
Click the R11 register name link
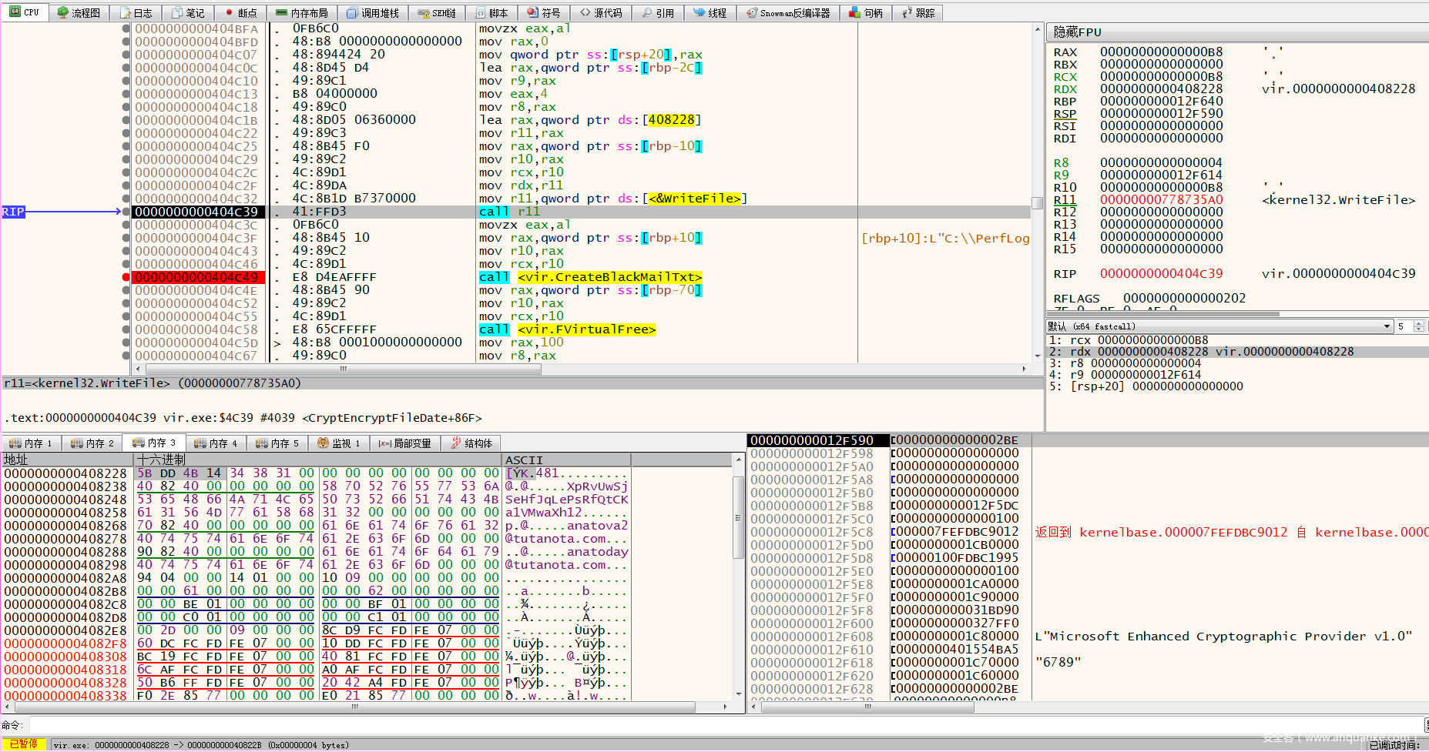point(1065,200)
